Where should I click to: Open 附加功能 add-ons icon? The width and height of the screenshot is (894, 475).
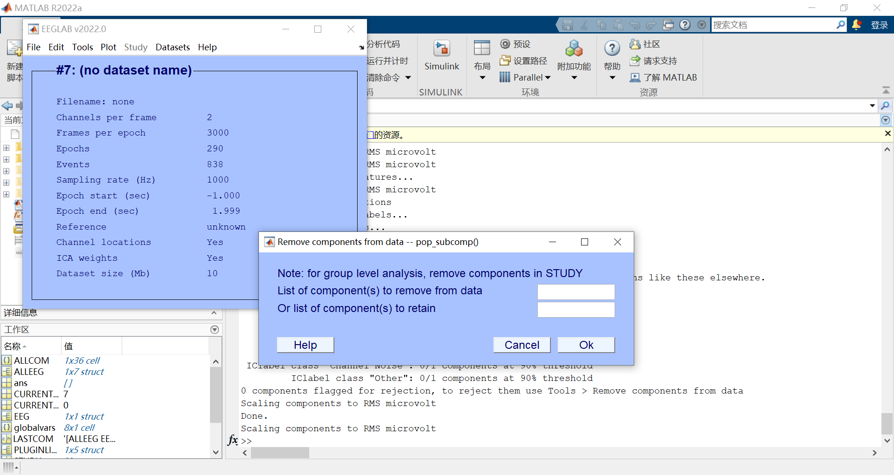pyautogui.click(x=574, y=48)
